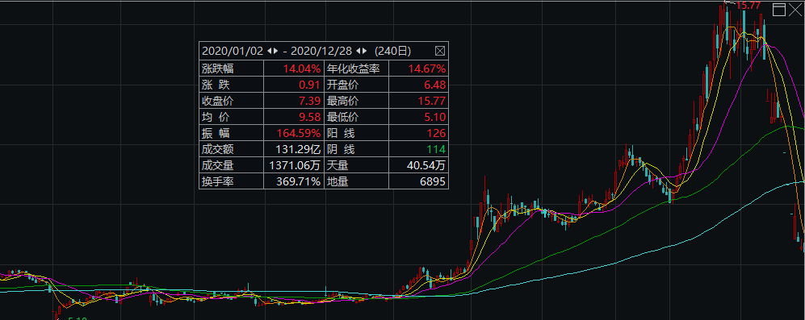Viewport: 805px width, 320px height.
Task: Select the start date 2020/01/02 text
Action: [x=233, y=51]
